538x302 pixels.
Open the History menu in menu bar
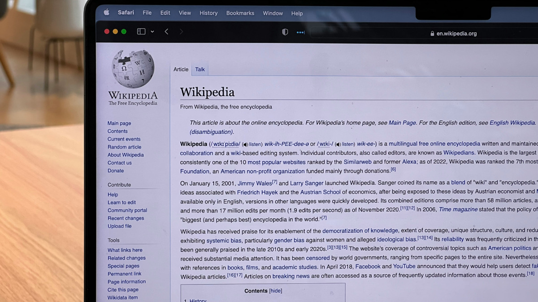(x=208, y=13)
